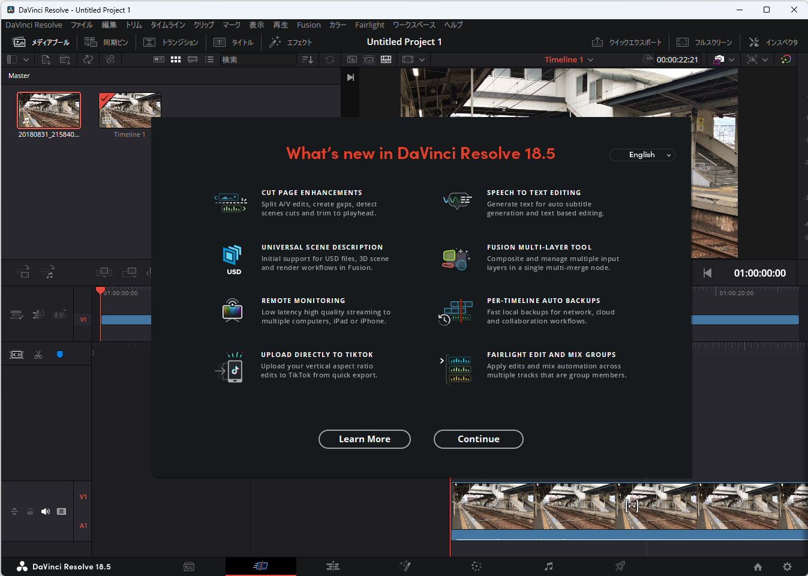Select the Split clip scissors tool
This screenshot has height=576, width=808.
[38, 354]
